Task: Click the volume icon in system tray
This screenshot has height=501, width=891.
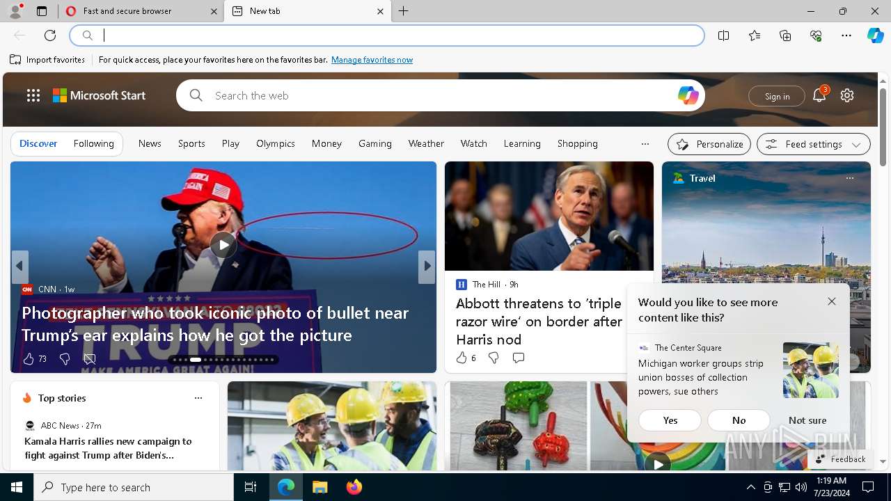Action: point(801,487)
